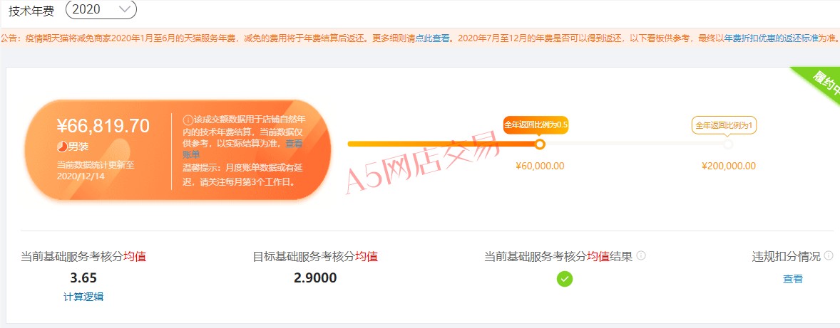
Task: Click the ¥66,819.70 amount
Action: tap(103, 125)
